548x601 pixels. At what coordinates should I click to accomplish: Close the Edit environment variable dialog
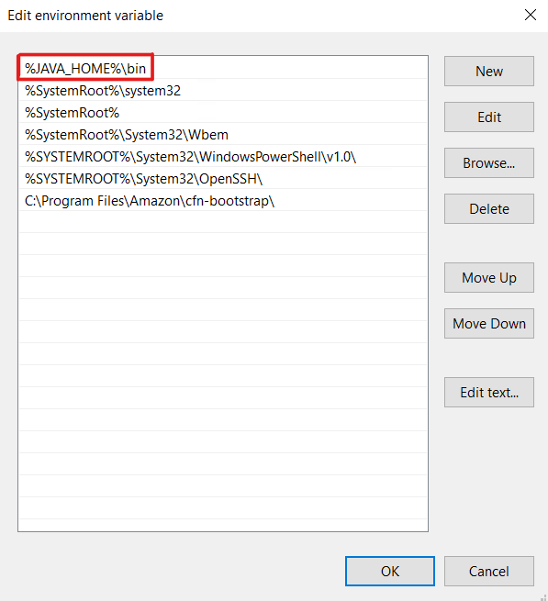click(531, 15)
